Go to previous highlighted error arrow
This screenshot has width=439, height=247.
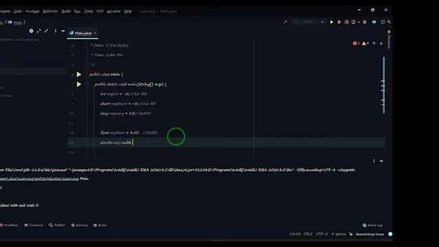pyautogui.click(x=374, y=43)
